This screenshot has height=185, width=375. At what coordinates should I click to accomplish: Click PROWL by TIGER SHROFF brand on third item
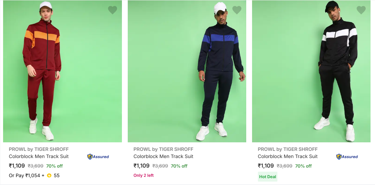(288, 149)
